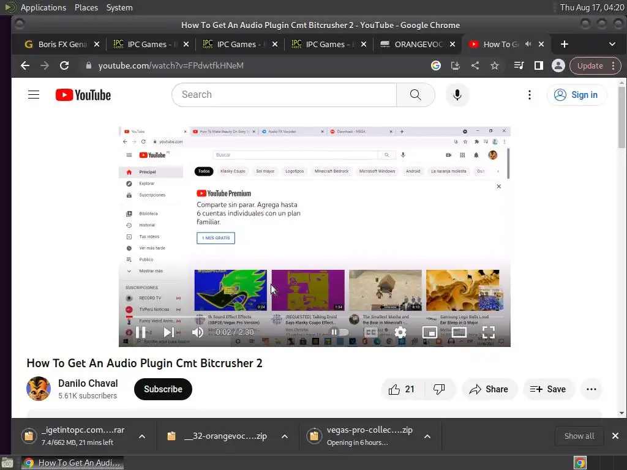Show desktop via bottom-left panel icon
Image resolution: width=627 pixels, height=470 pixels.
tap(7, 463)
